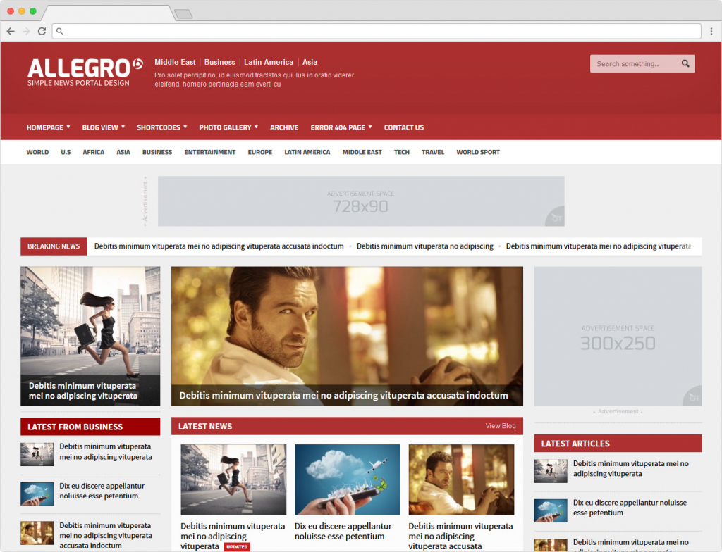This screenshot has height=552, width=722.
Task: Open the Shortcodes dropdown menu
Action: pyautogui.click(x=161, y=127)
